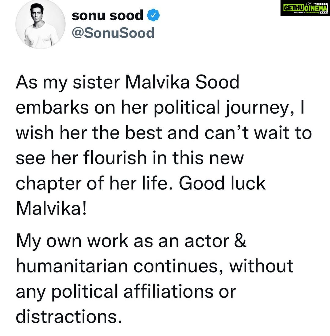The height and width of the screenshot is (336, 330).
Task: Click the blue verified badge
Action: tap(153, 15)
